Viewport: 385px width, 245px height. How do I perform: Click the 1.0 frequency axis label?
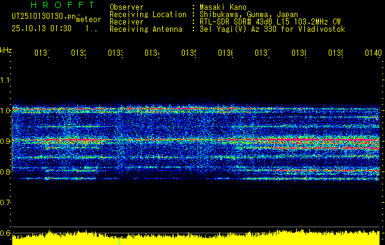point(5,111)
